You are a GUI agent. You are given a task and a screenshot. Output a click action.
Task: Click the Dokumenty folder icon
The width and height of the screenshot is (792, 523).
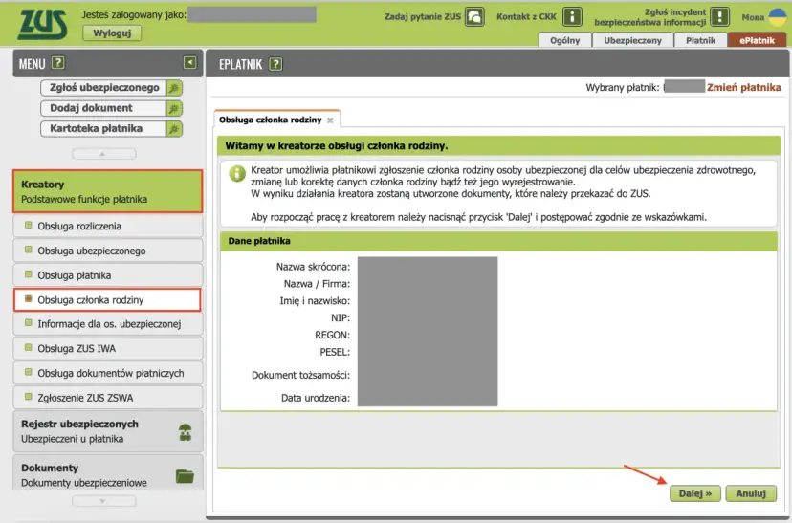(x=185, y=475)
